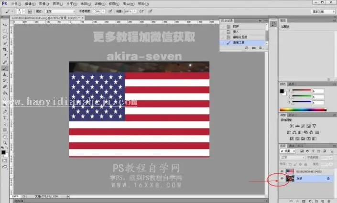Select the Path Selection tool

click(4, 124)
